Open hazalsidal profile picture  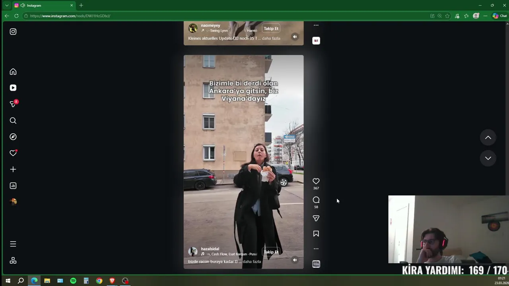tap(193, 251)
